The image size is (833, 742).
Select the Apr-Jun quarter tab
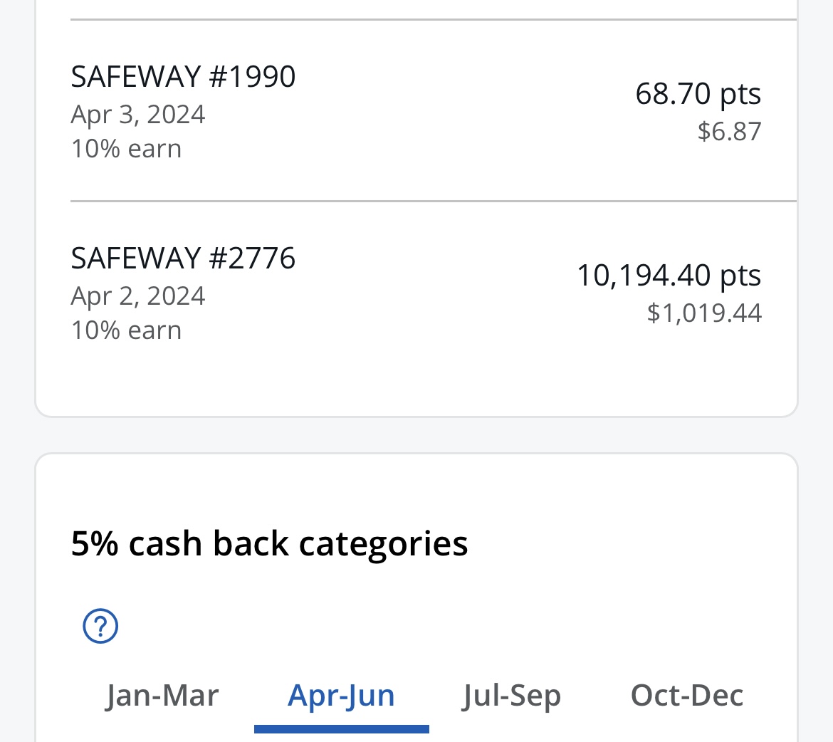point(341,695)
